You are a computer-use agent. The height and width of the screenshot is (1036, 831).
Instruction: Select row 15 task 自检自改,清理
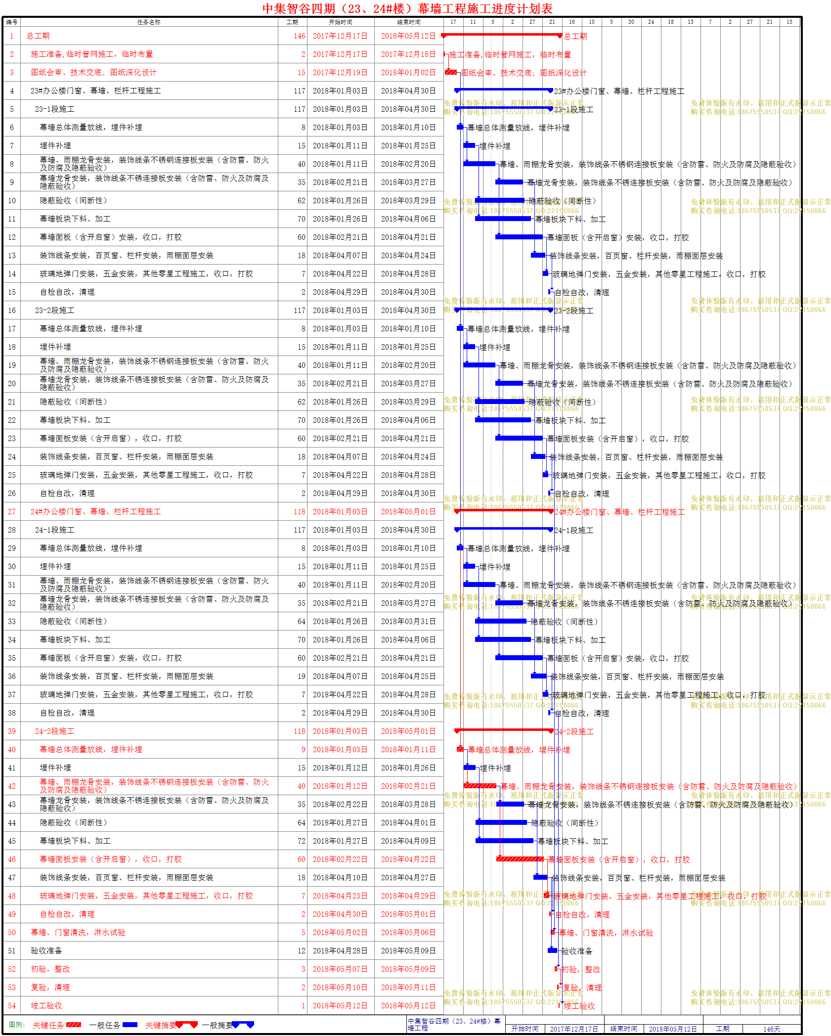pos(67,292)
